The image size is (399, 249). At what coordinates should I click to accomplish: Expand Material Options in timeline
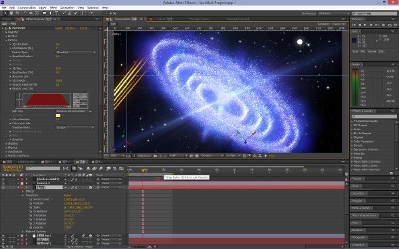click(23, 232)
